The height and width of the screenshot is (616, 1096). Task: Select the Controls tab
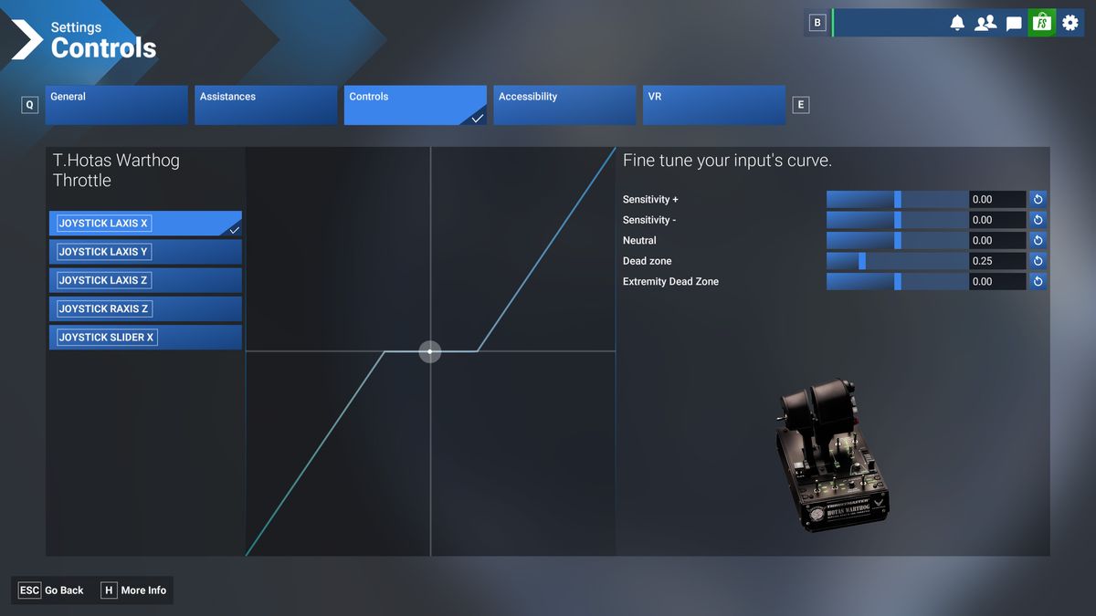pyautogui.click(x=416, y=105)
